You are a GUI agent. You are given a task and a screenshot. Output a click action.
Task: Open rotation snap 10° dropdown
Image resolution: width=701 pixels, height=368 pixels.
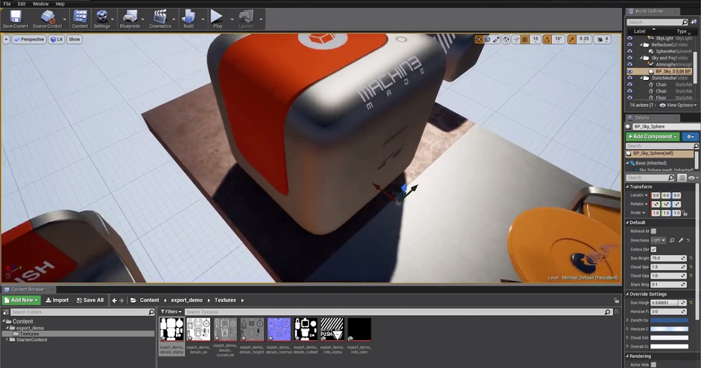(558, 39)
